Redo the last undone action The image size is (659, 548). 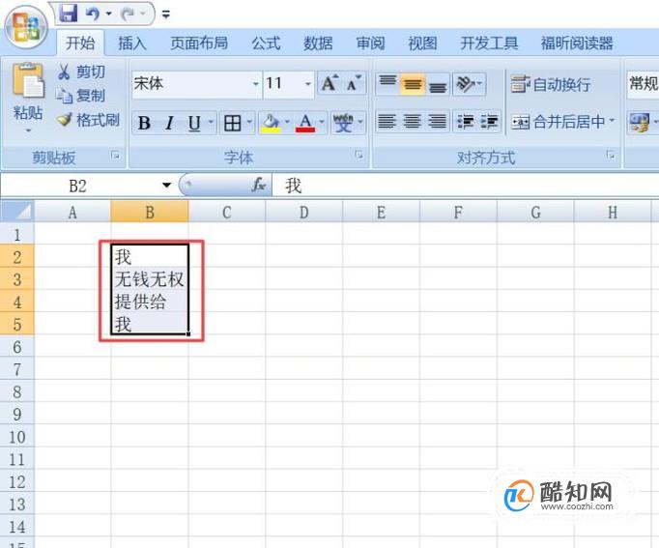127,14
